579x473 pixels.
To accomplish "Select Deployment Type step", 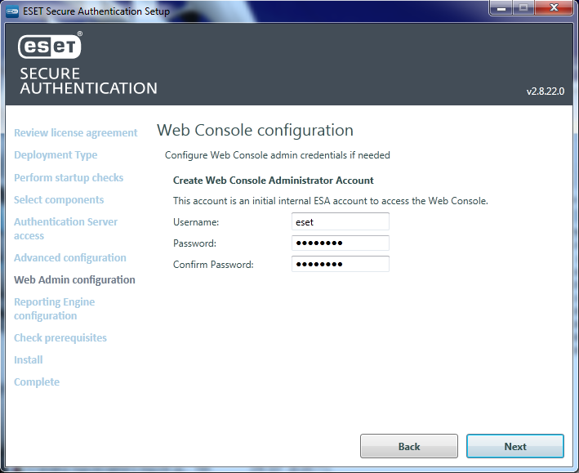I will 56,155.
